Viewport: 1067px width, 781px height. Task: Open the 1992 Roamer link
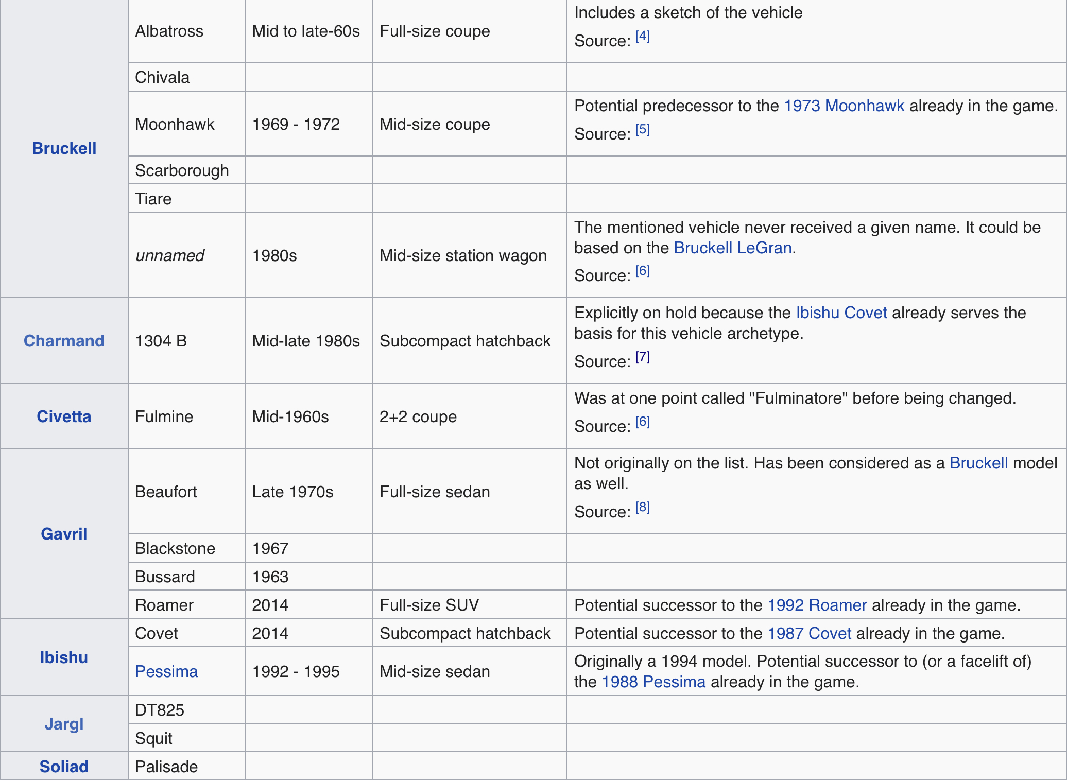click(817, 605)
